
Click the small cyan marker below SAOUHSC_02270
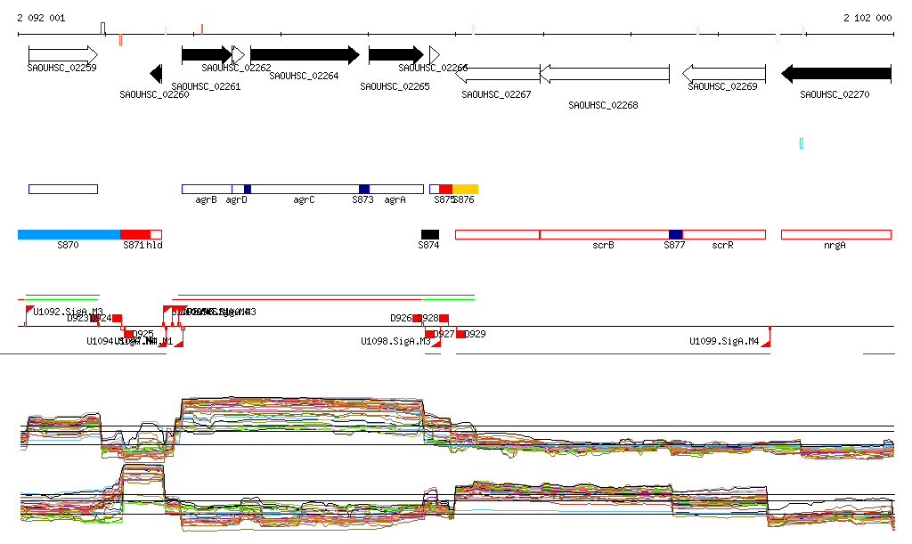(802, 143)
